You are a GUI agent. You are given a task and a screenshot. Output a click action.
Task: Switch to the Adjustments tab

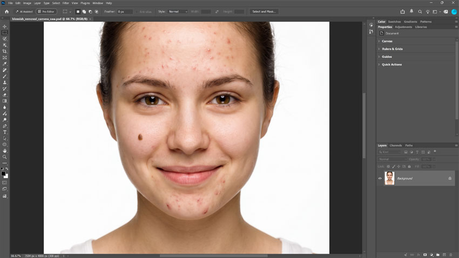(x=403, y=27)
